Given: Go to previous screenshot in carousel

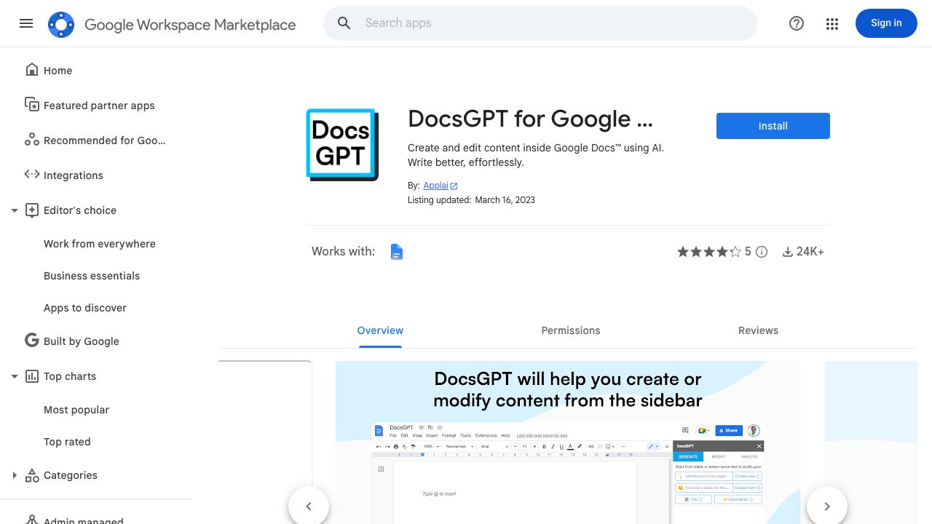Looking at the screenshot, I should click(309, 506).
